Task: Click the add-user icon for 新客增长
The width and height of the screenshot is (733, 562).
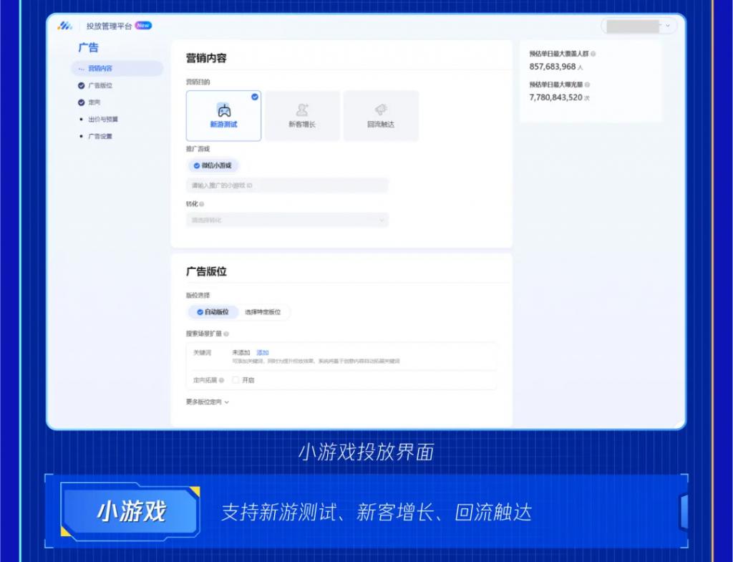Action: point(302,110)
